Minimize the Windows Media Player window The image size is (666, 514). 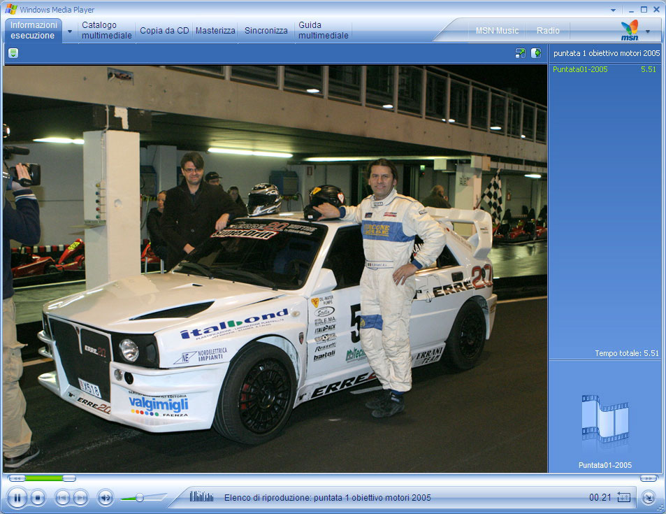click(632, 10)
